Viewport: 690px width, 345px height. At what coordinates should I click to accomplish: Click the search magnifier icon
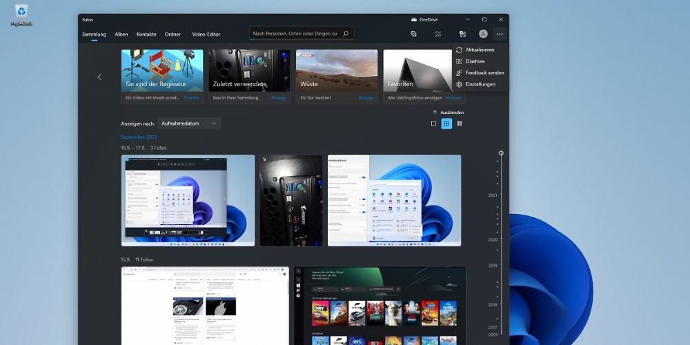click(346, 33)
